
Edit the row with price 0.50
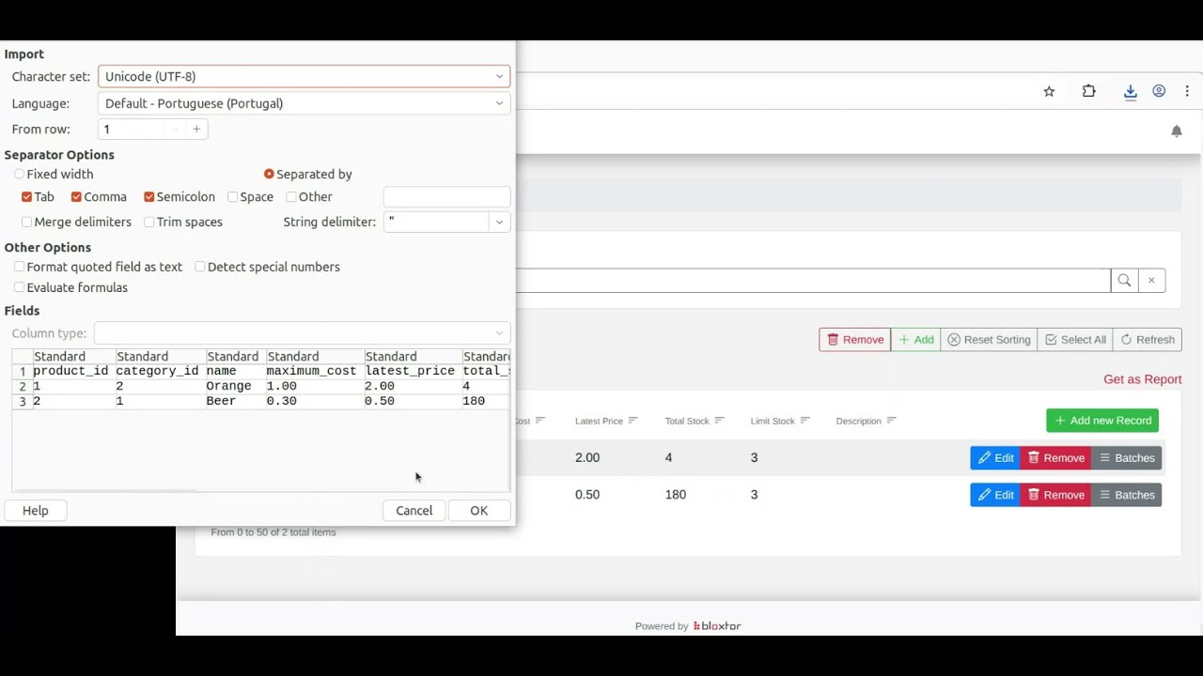995,495
